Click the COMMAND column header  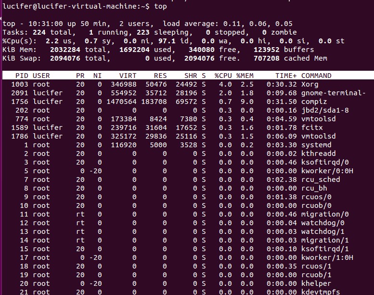316,76
